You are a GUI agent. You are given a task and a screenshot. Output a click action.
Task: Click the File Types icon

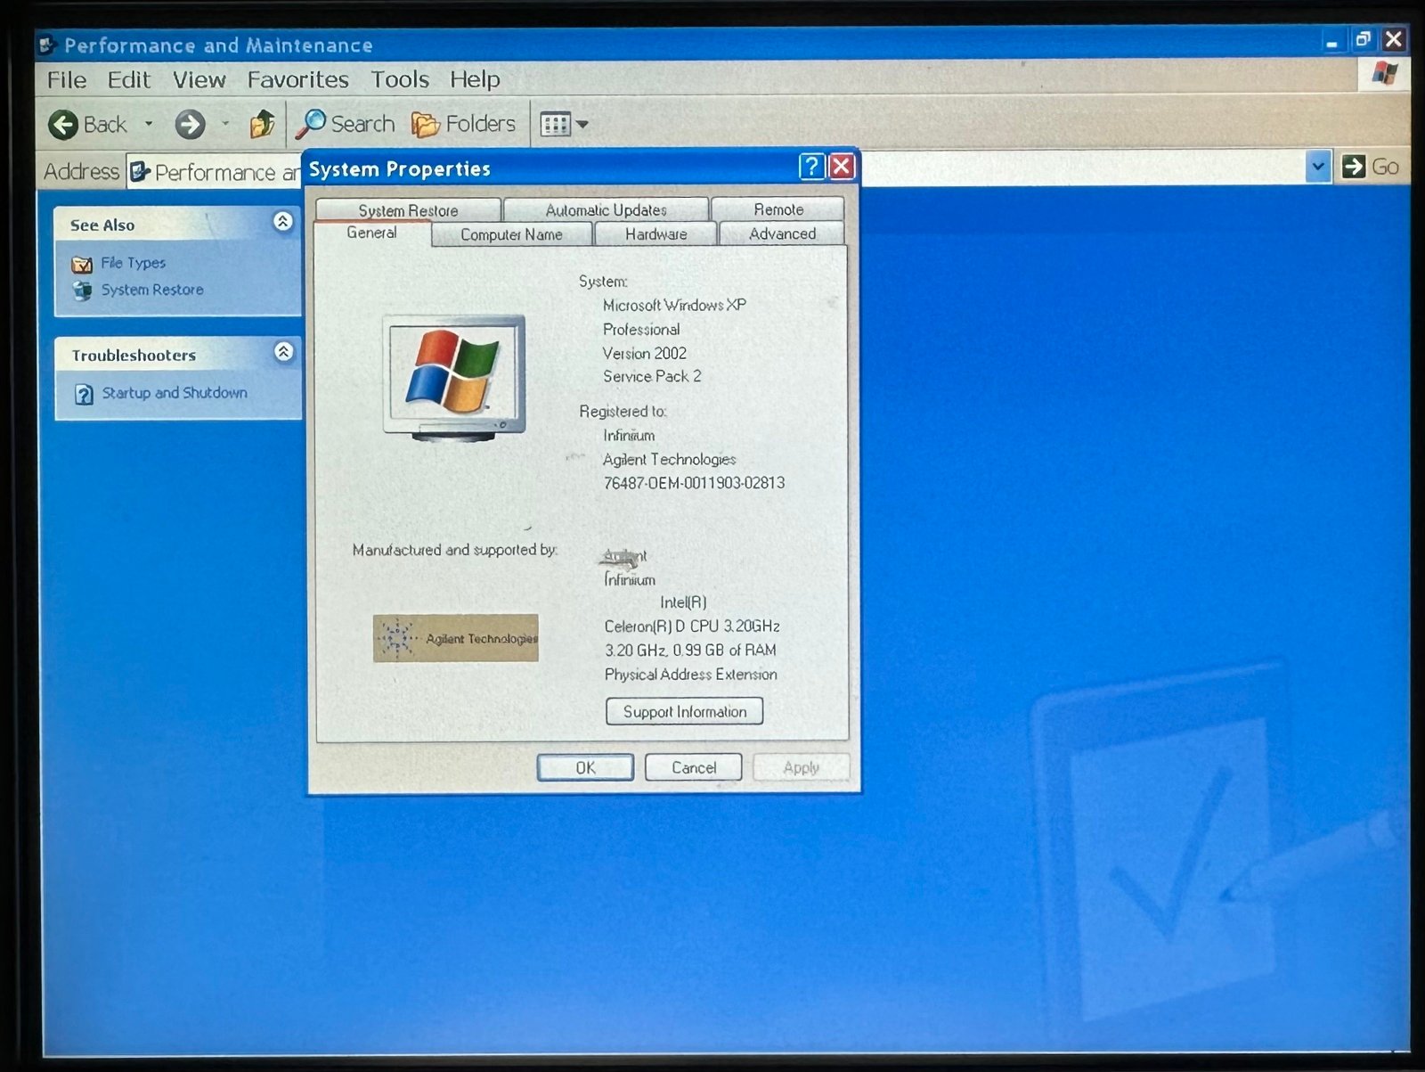click(x=82, y=264)
